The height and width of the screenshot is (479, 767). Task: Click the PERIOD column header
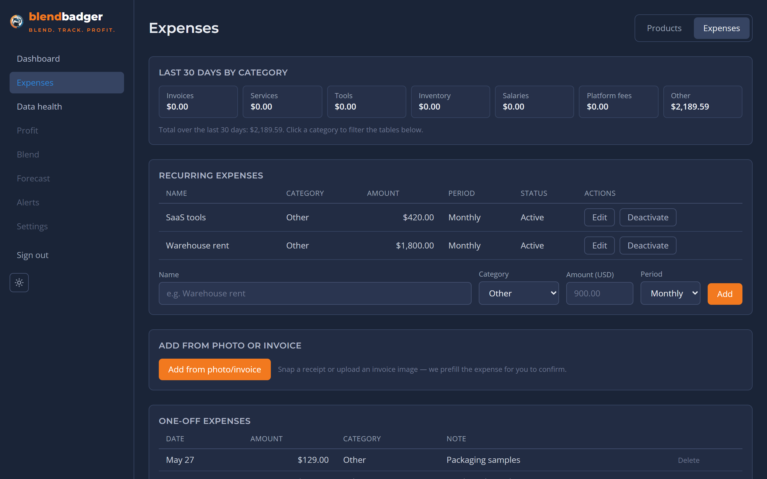(x=461, y=193)
